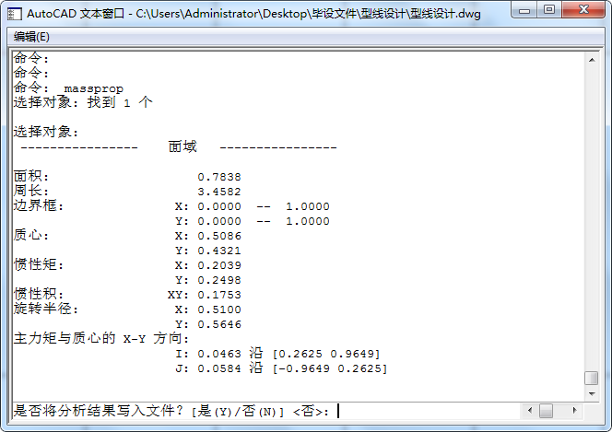Click the vertical scrollbar thumb
This screenshot has height=432, width=612.
(592, 378)
